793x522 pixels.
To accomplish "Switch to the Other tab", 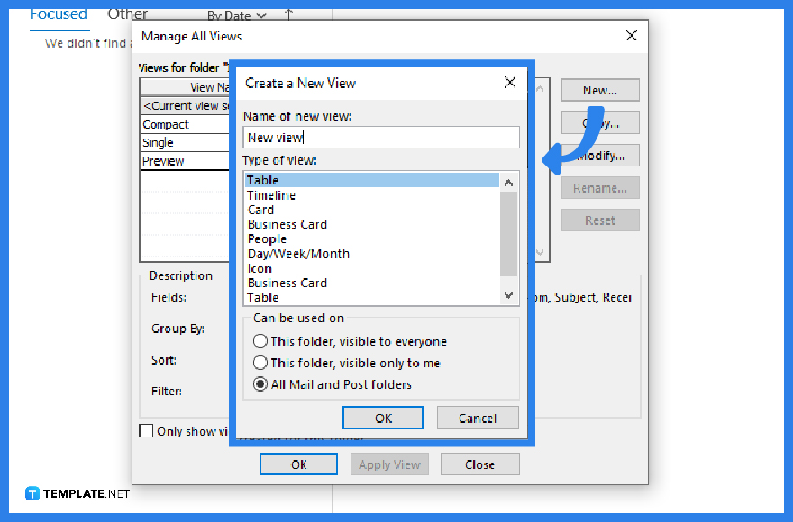I will pyautogui.click(x=127, y=13).
